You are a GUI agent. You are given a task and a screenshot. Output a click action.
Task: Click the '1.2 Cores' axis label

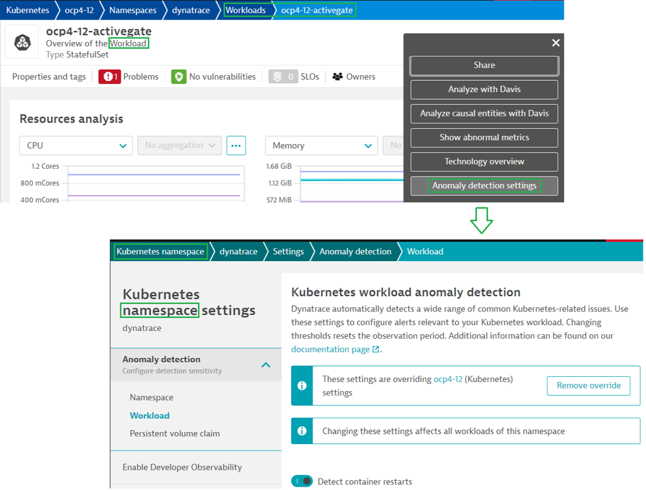coord(45,166)
